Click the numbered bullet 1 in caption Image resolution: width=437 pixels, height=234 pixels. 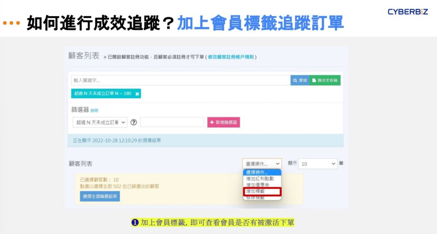click(x=135, y=223)
